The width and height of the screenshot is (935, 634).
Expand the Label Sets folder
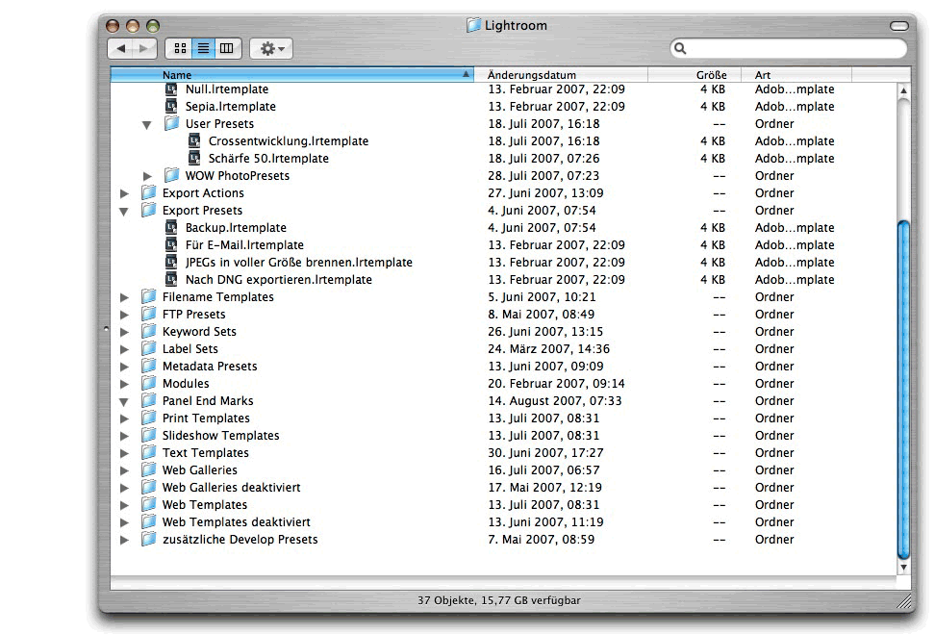pos(124,349)
